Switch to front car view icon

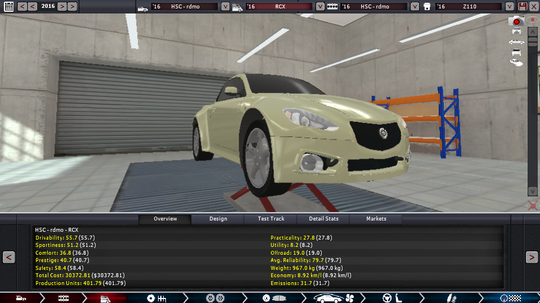tap(516, 31)
